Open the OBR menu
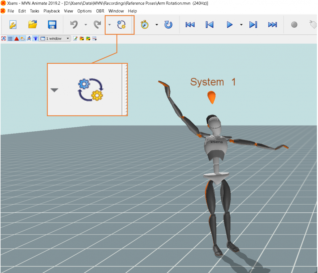Viewport: 318px width, 273px height. click(x=100, y=11)
